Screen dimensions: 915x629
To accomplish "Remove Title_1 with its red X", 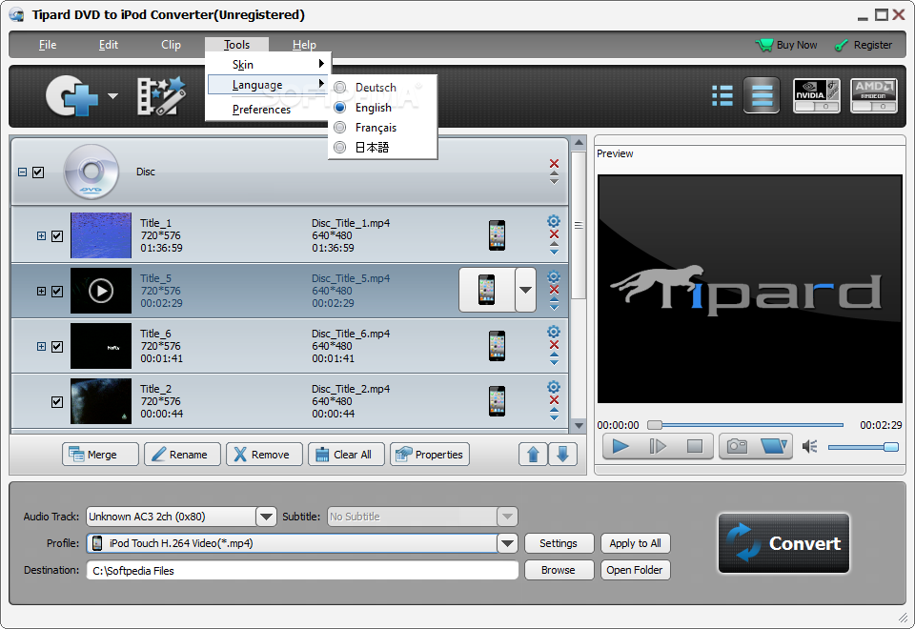I will point(554,234).
